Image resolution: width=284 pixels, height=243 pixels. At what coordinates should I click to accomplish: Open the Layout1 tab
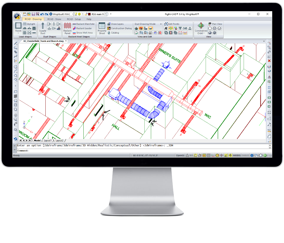click(x=47, y=140)
